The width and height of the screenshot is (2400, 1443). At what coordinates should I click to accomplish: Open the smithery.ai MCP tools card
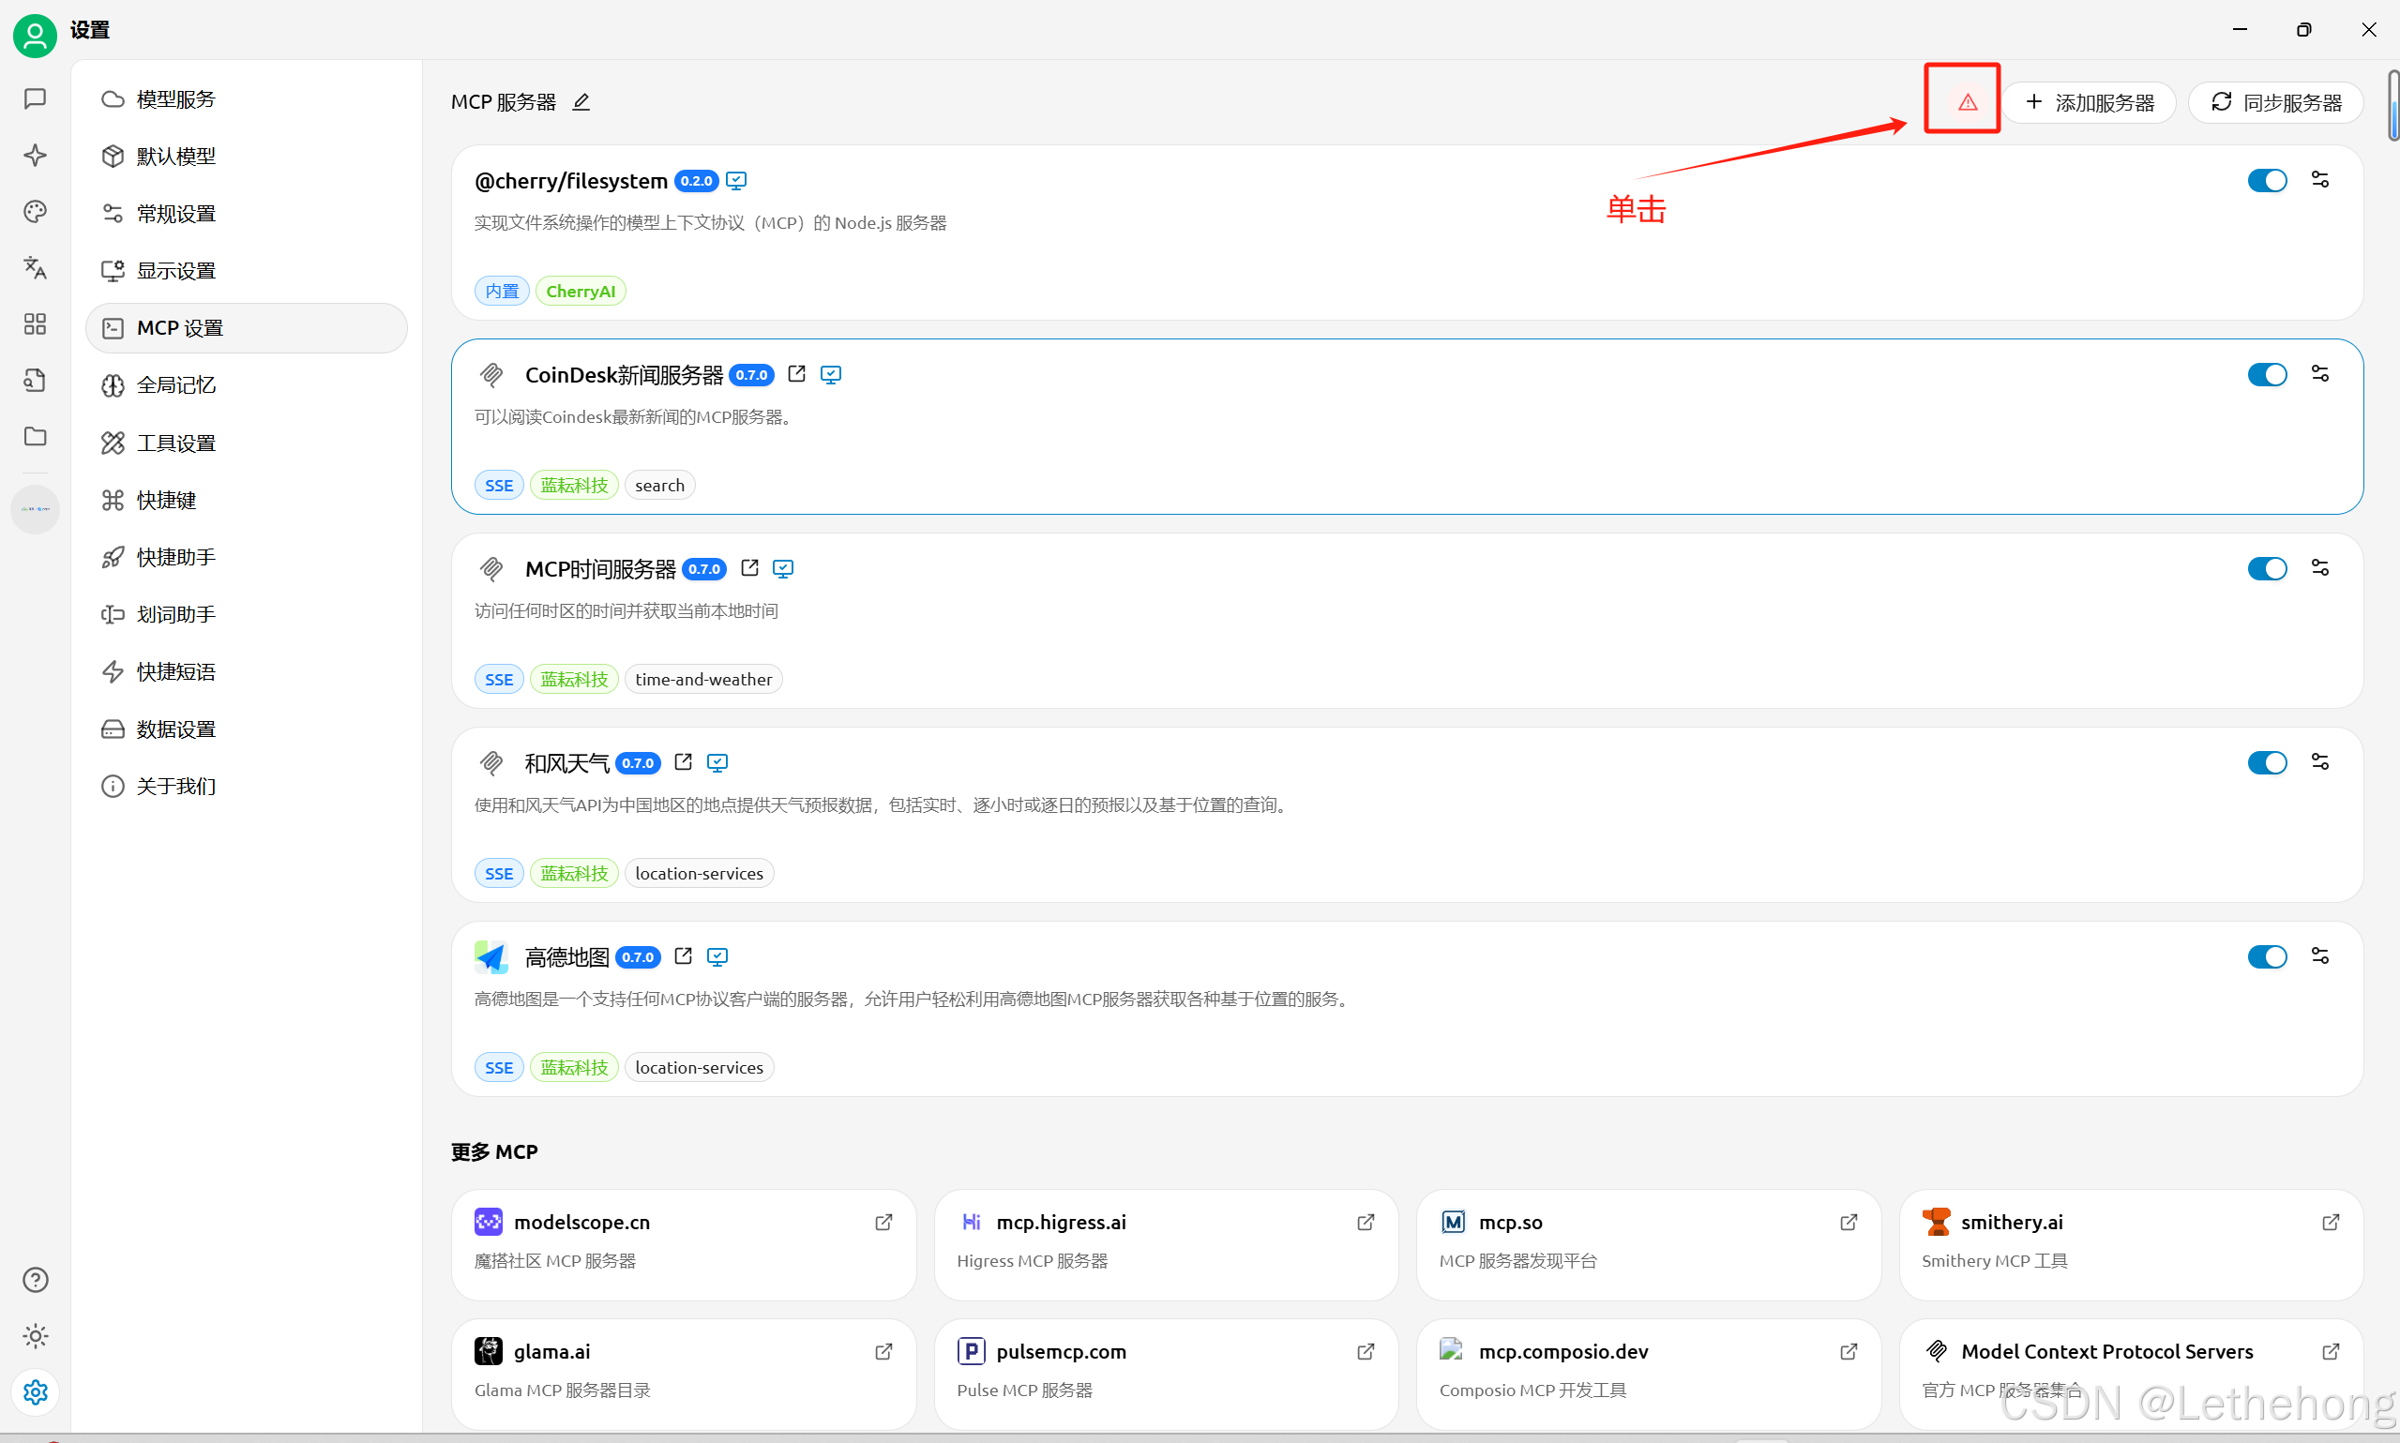pos(2131,1244)
